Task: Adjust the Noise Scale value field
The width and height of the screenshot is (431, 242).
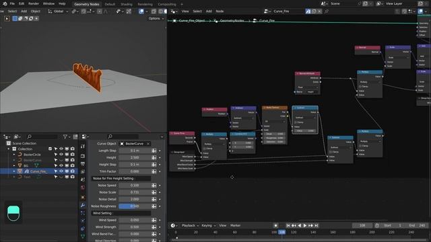Action: point(135,192)
